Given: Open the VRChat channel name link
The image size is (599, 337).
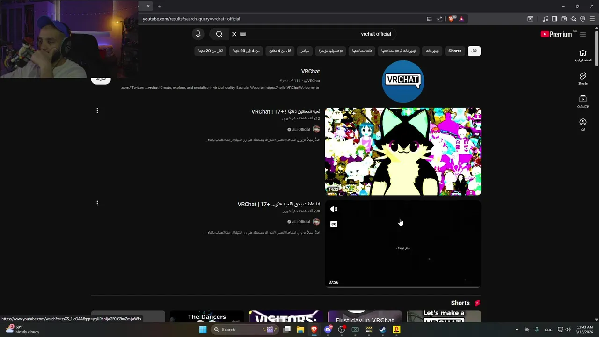Looking at the screenshot, I should click(310, 72).
